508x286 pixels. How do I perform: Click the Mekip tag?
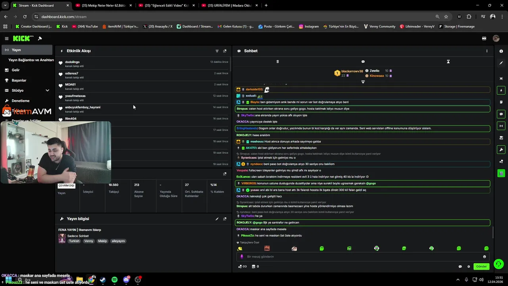pyautogui.click(x=102, y=241)
